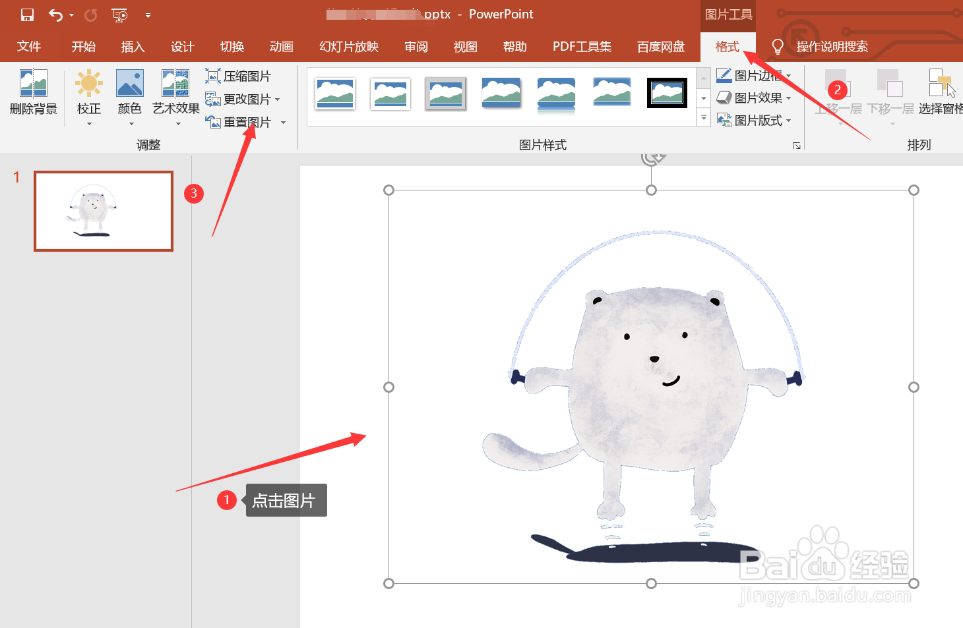Screen dimensions: 963x628
Task: Expand the 艺术效果 dropdown arrow
Action: (x=178, y=124)
